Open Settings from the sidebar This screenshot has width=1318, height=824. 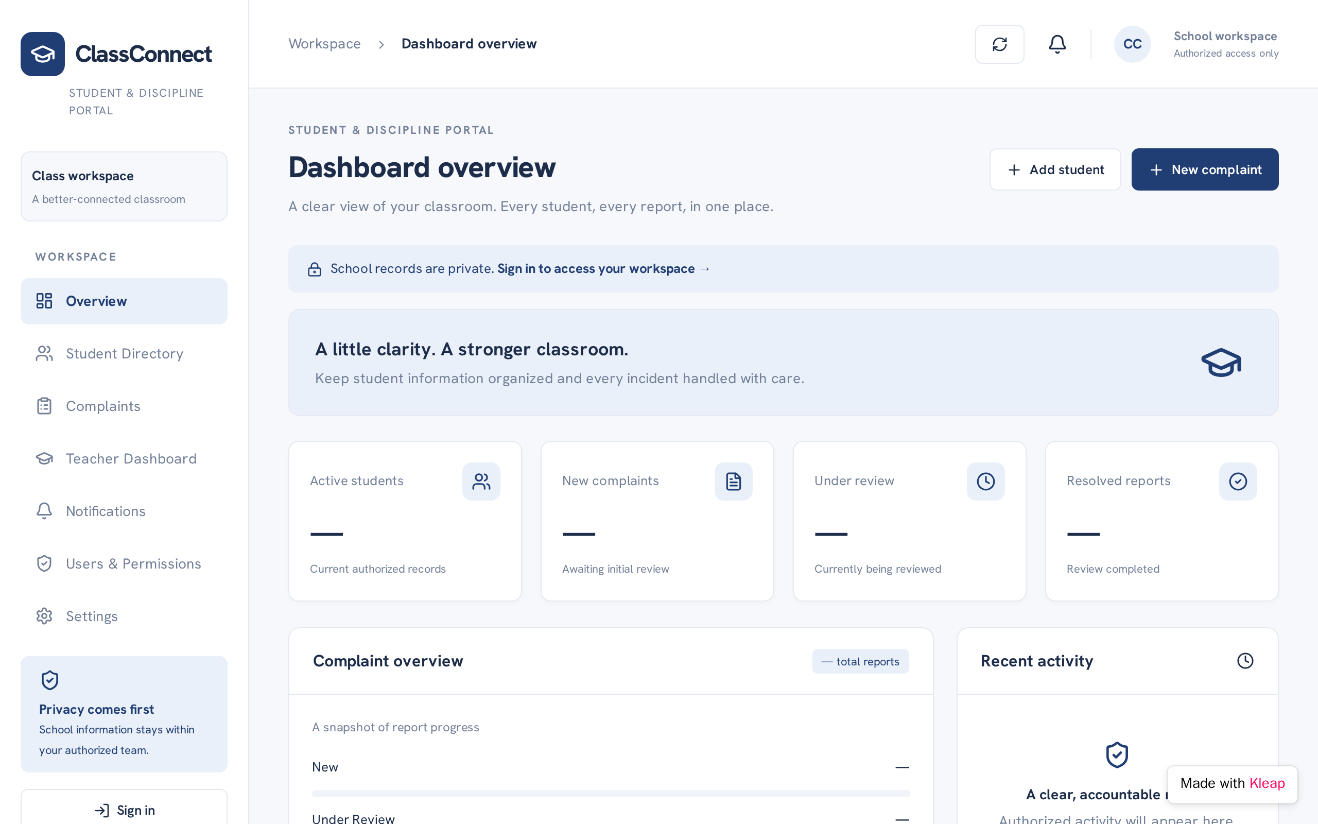tap(124, 616)
